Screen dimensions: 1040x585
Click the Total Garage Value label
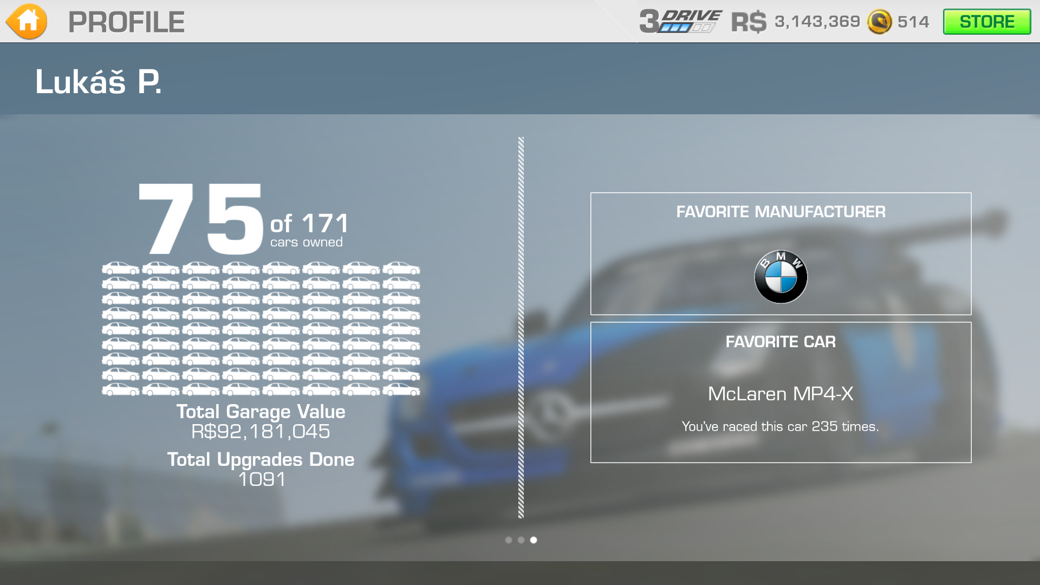click(261, 412)
